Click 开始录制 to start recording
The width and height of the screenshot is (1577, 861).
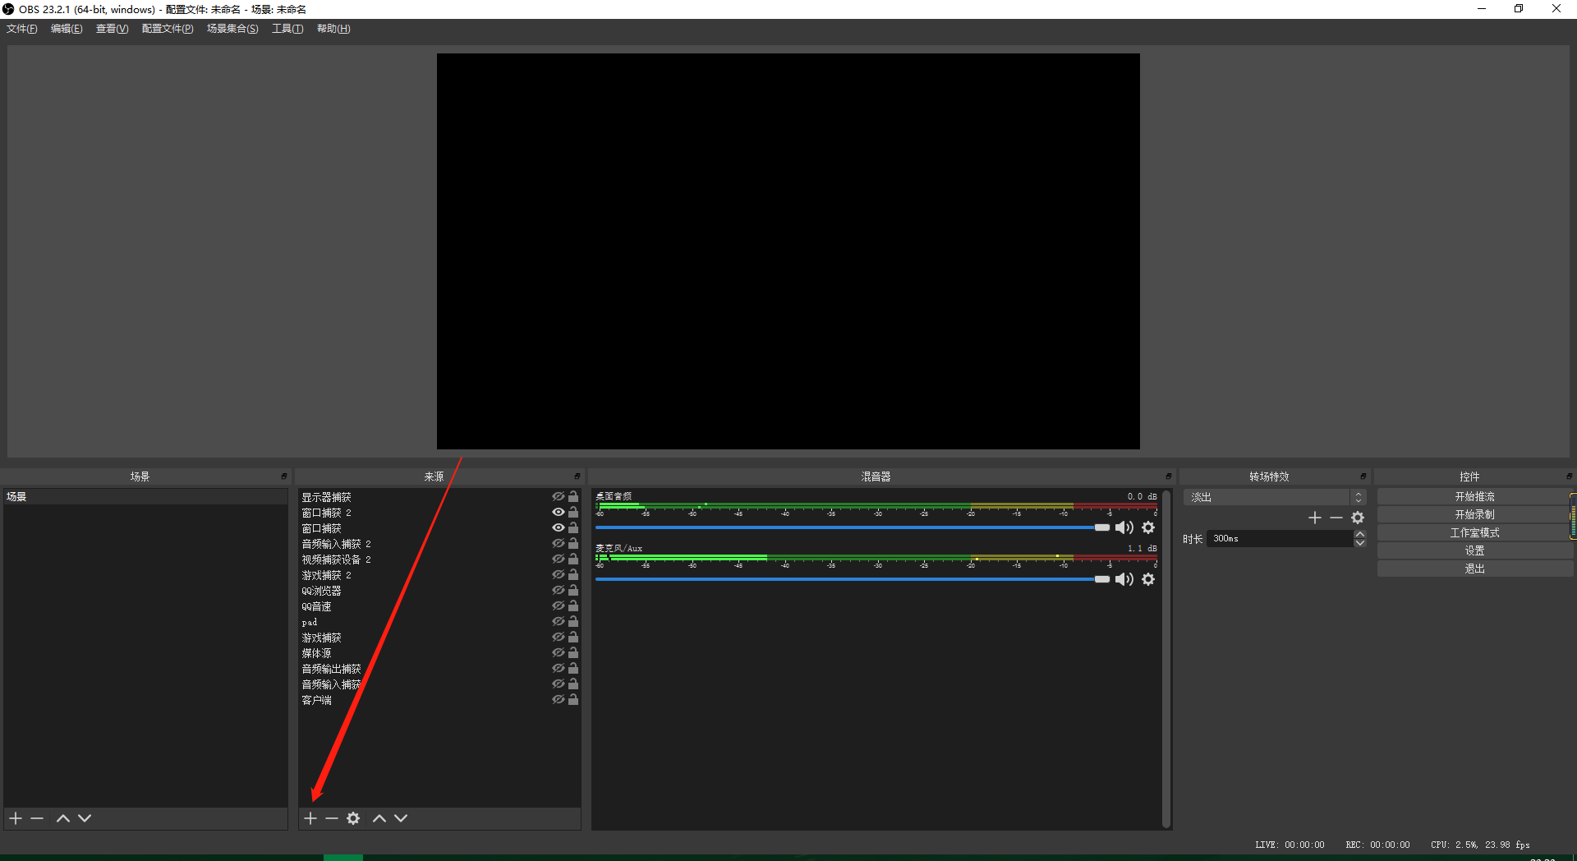(x=1474, y=515)
